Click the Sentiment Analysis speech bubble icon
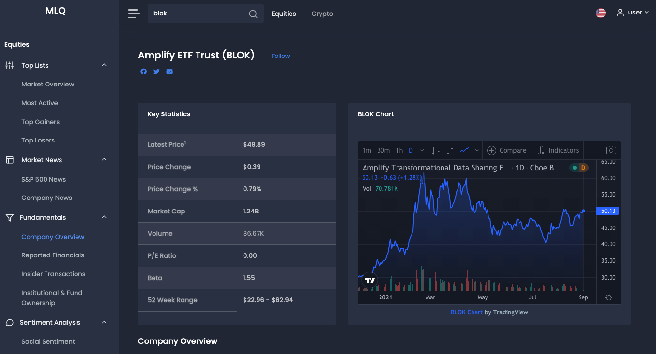 [x=10, y=323]
